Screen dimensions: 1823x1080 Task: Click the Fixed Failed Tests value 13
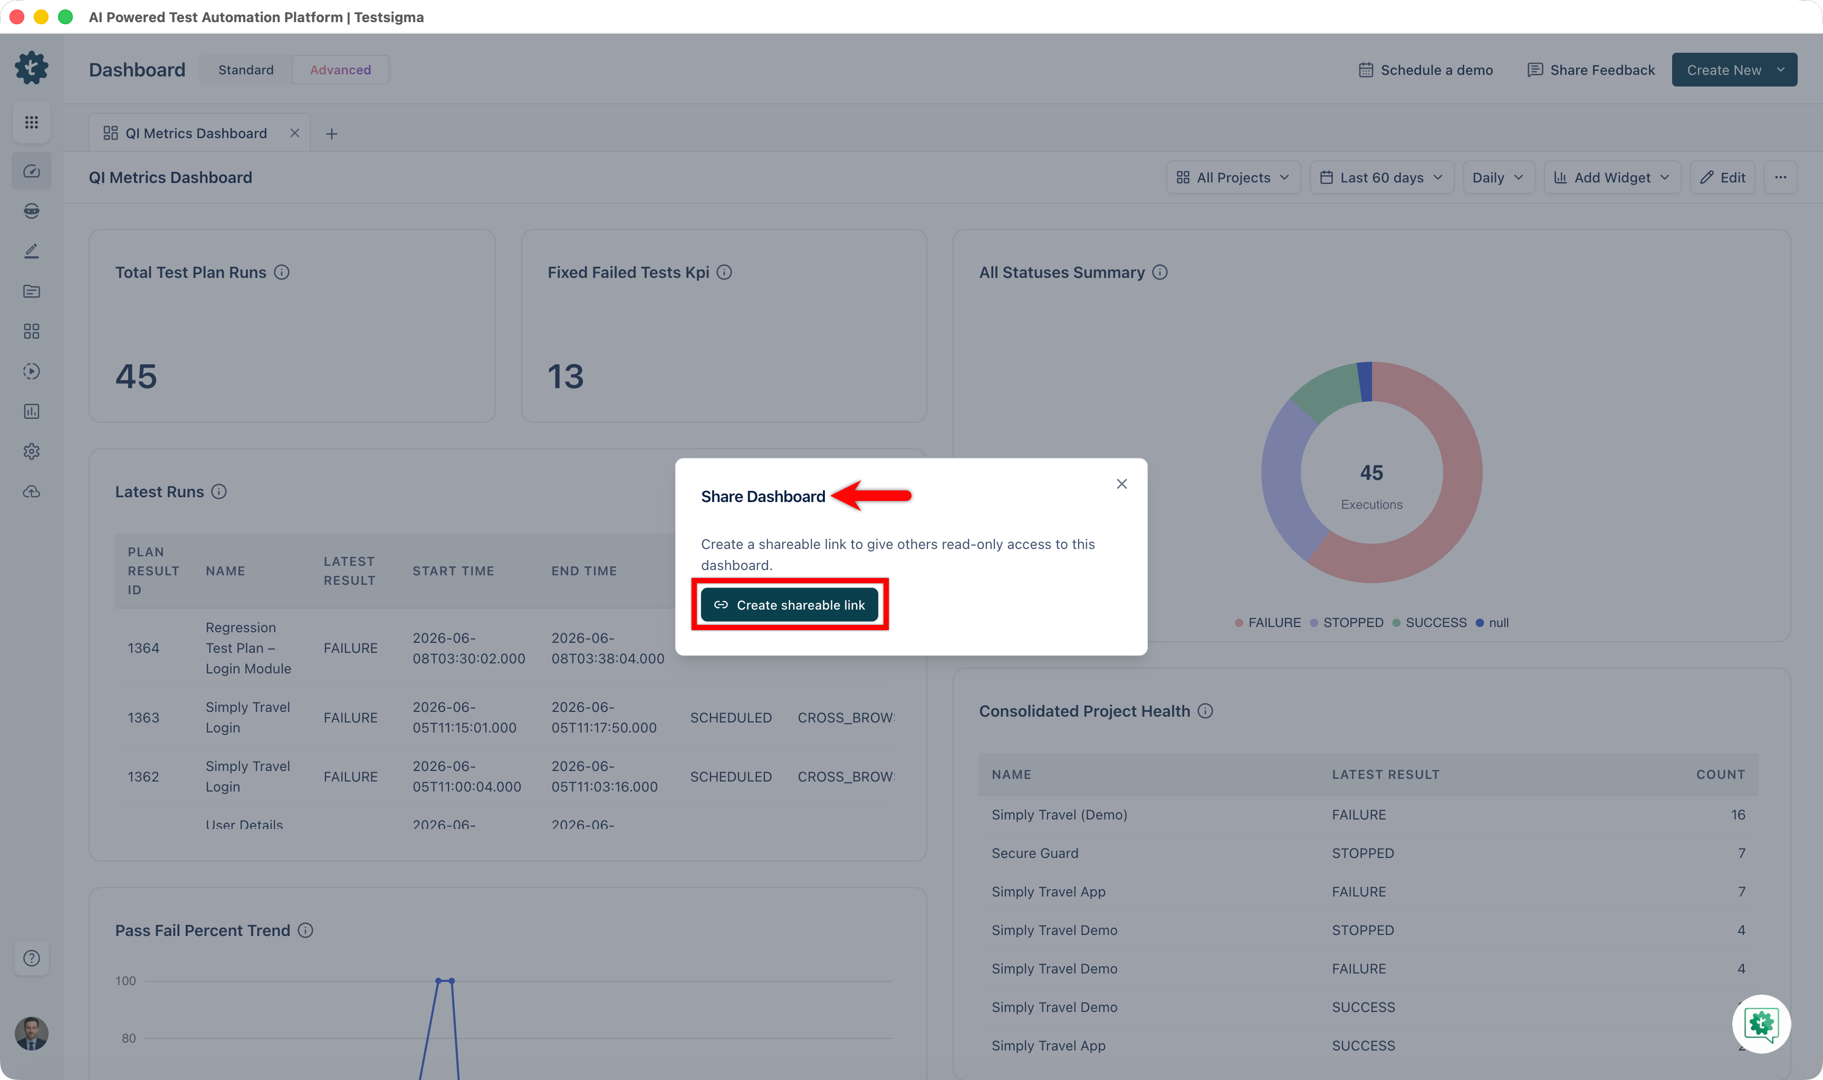pyautogui.click(x=565, y=376)
